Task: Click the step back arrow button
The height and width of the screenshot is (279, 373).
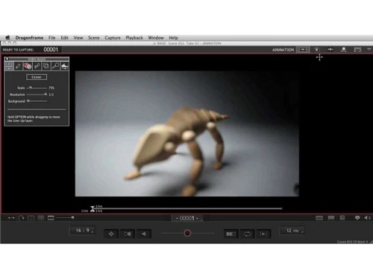Action: [143, 234]
